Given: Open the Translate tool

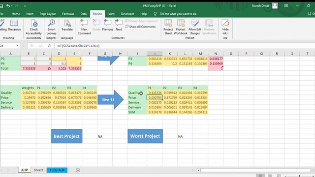Looking at the screenshot, I should pos(67,25).
